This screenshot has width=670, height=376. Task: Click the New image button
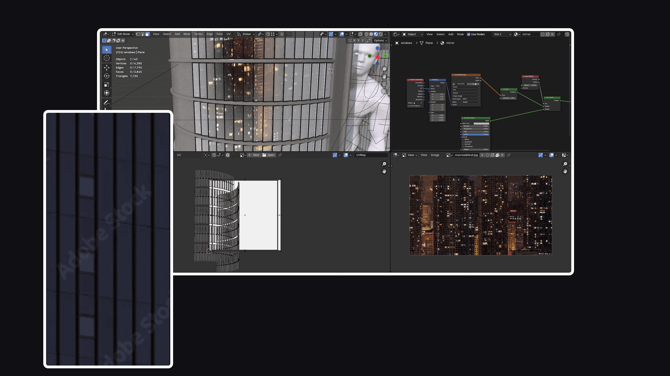(x=254, y=155)
